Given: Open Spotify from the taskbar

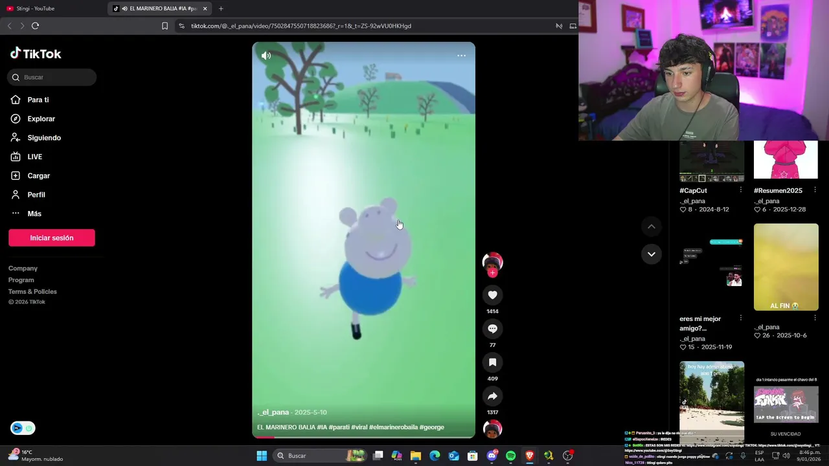Looking at the screenshot, I should (x=511, y=456).
